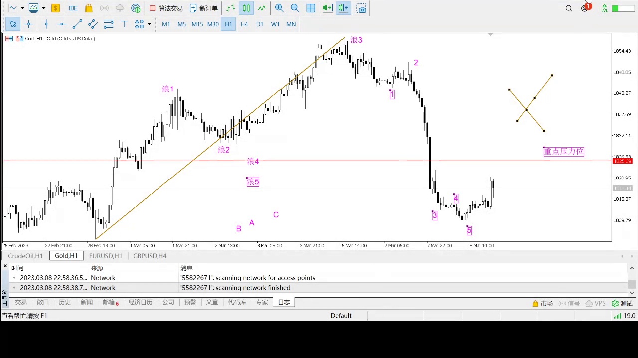Switch to the CrudeOil,H1 chart tab
The width and height of the screenshot is (638, 358).
pyautogui.click(x=25, y=256)
